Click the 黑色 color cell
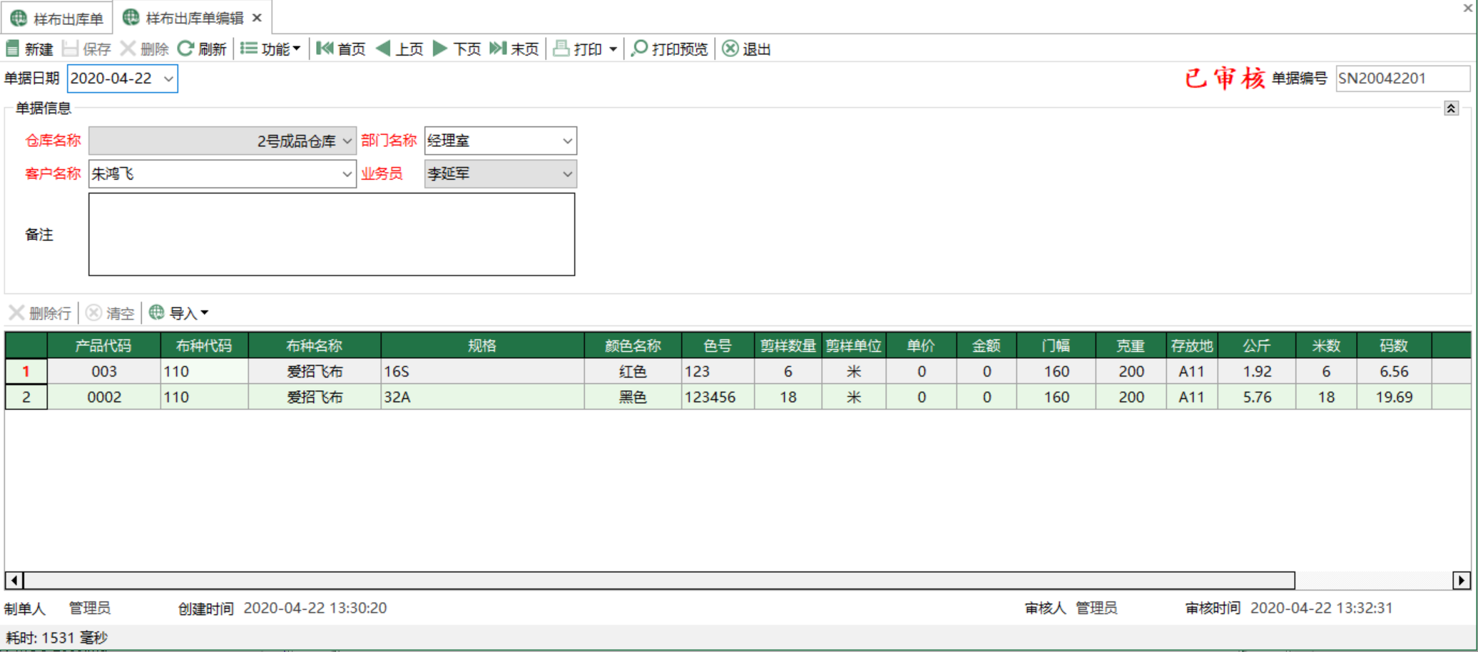Screen dimensions: 1478x652 (x=633, y=397)
